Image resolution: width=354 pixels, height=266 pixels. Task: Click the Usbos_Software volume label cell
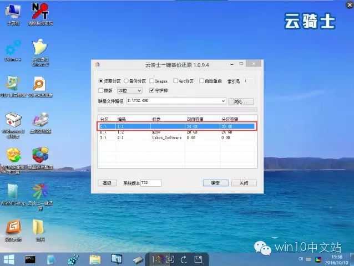pyautogui.click(x=167, y=137)
